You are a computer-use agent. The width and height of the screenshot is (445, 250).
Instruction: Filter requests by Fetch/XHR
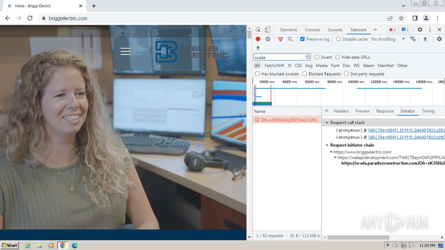coord(274,66)
